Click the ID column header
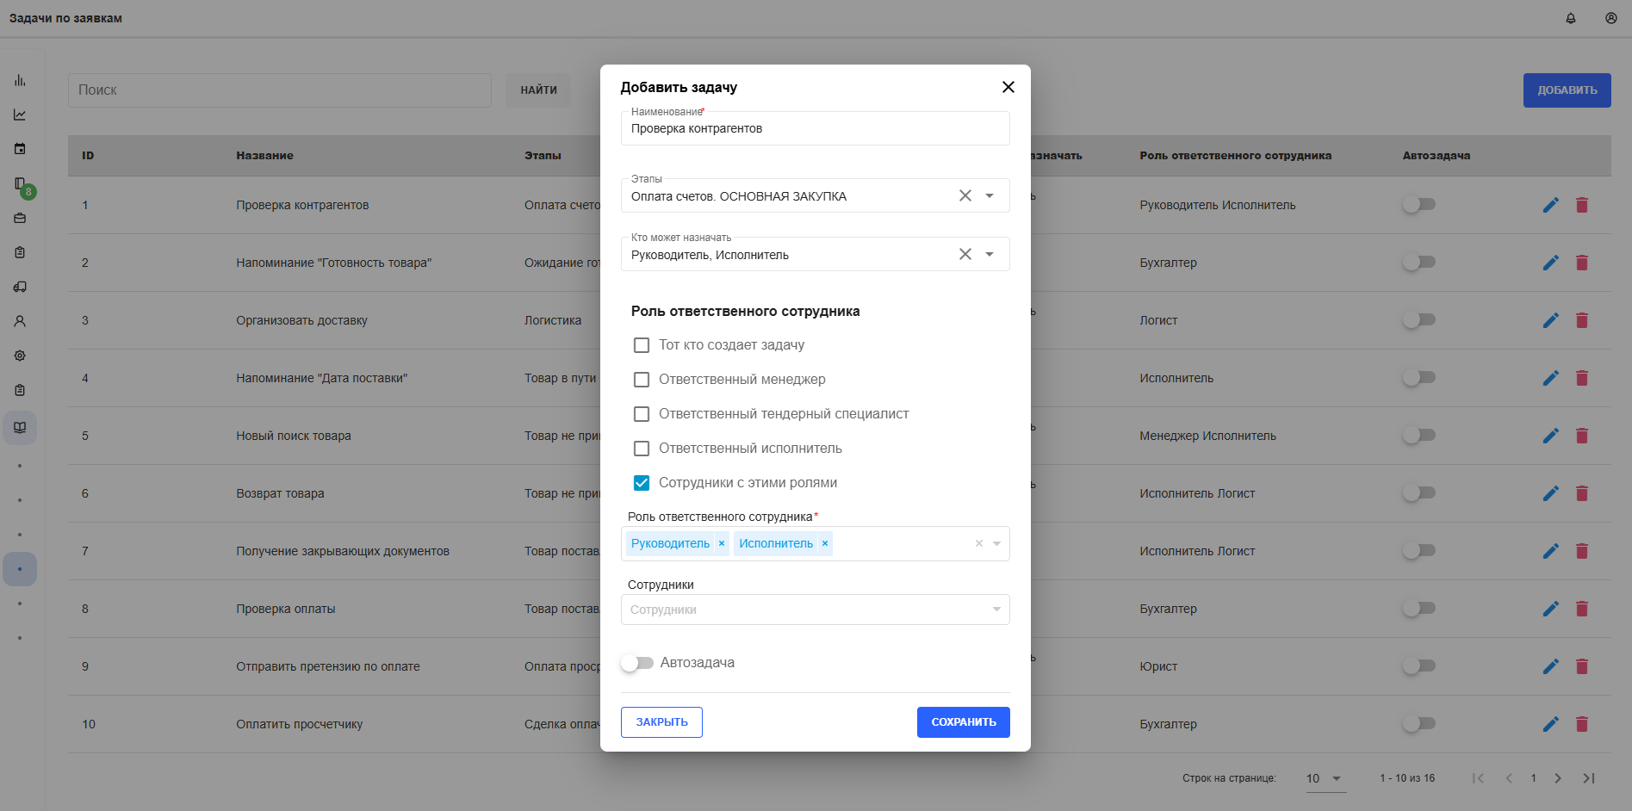 tap(88, 156)
